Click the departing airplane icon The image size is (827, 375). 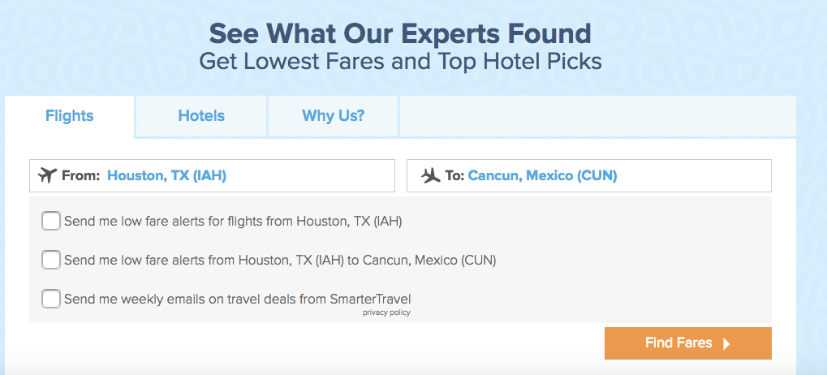(x=46, y=175)
